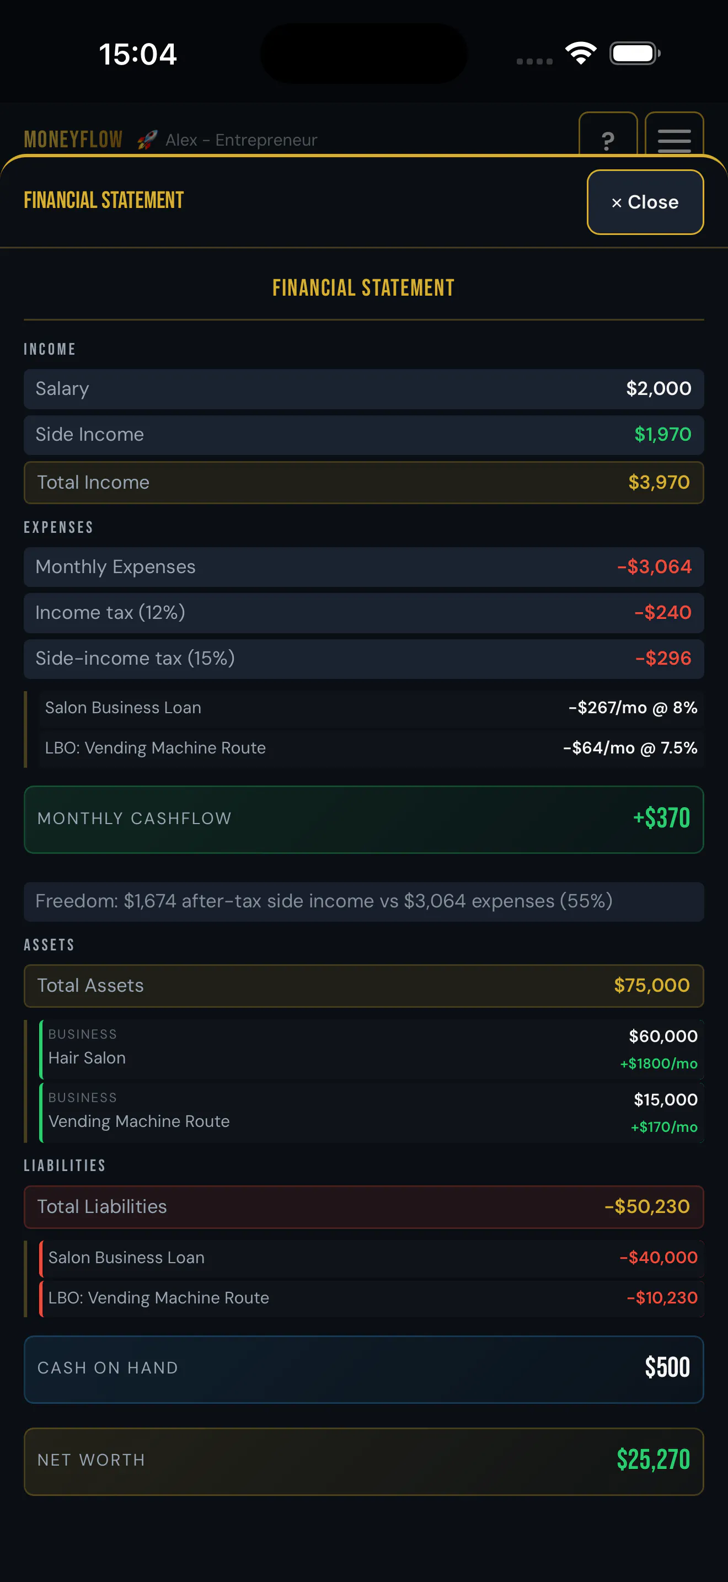Tap Salon Business Loan monthly payment row
Image resolution: width=728 pixels, height=1582 pixels.
pos(371,708)
